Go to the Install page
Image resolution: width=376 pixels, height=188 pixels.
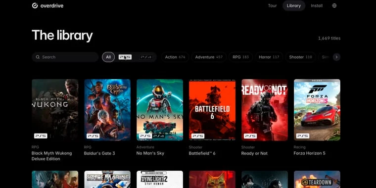[317, 6]
